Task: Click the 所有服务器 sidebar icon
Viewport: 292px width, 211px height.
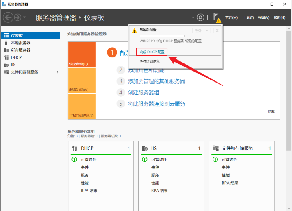Action: pos(6,50)
